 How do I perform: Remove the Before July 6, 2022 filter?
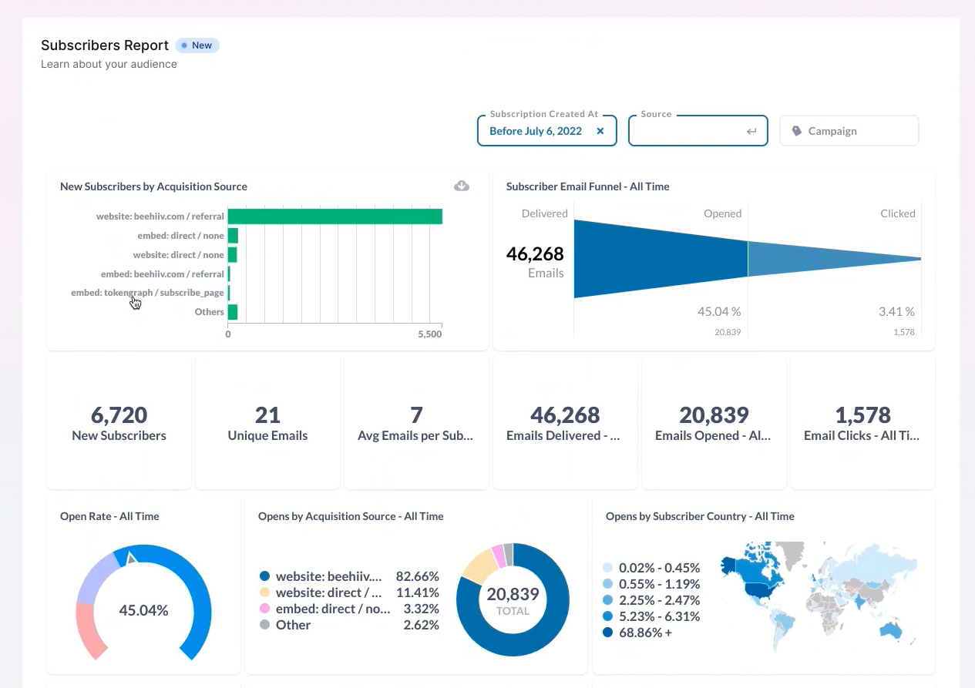pos(600,131)
